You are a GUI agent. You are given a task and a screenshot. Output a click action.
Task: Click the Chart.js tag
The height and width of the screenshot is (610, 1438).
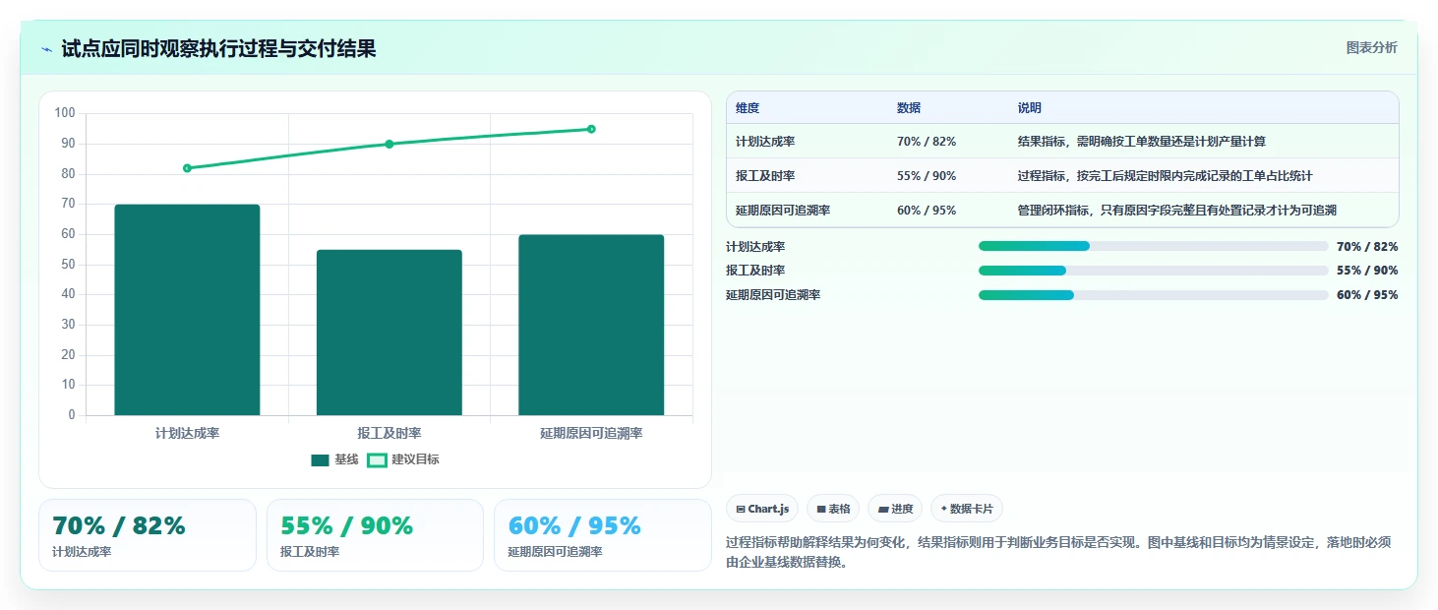[762, 509]
